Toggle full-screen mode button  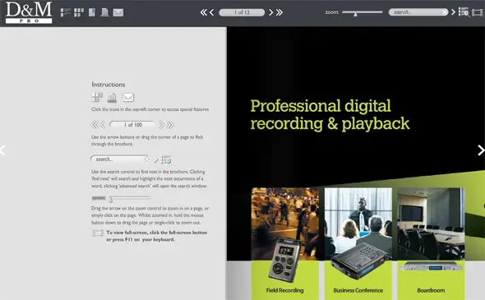[x=478, y=12]
